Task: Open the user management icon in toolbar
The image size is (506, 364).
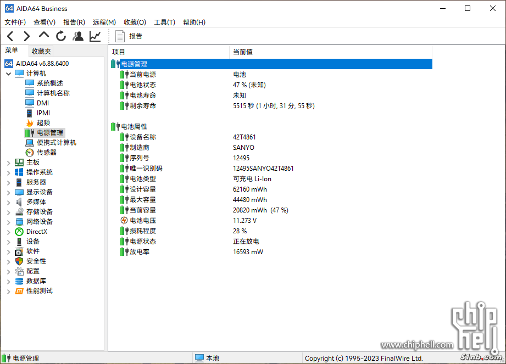Action: (78, 36)
